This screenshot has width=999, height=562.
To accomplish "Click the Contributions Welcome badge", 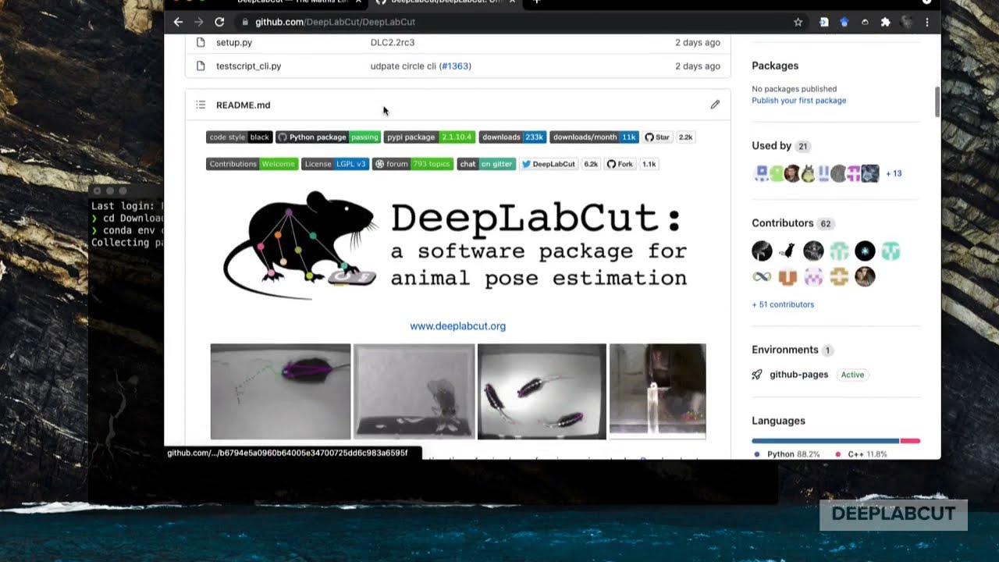I will (x=252, y=164).
